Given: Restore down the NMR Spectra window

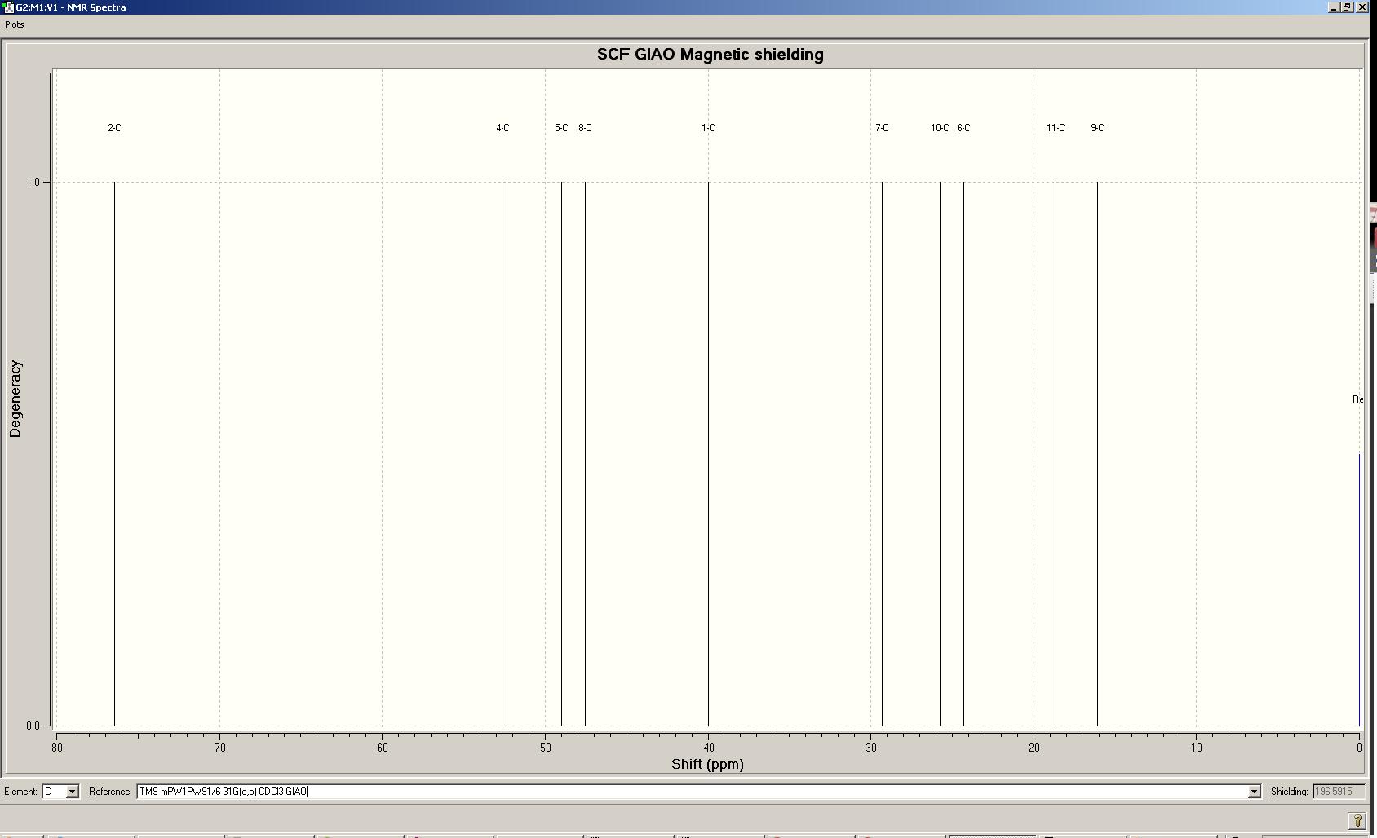Looking at the screenshot, I should pyautogui.click(x=1347, y=7).
